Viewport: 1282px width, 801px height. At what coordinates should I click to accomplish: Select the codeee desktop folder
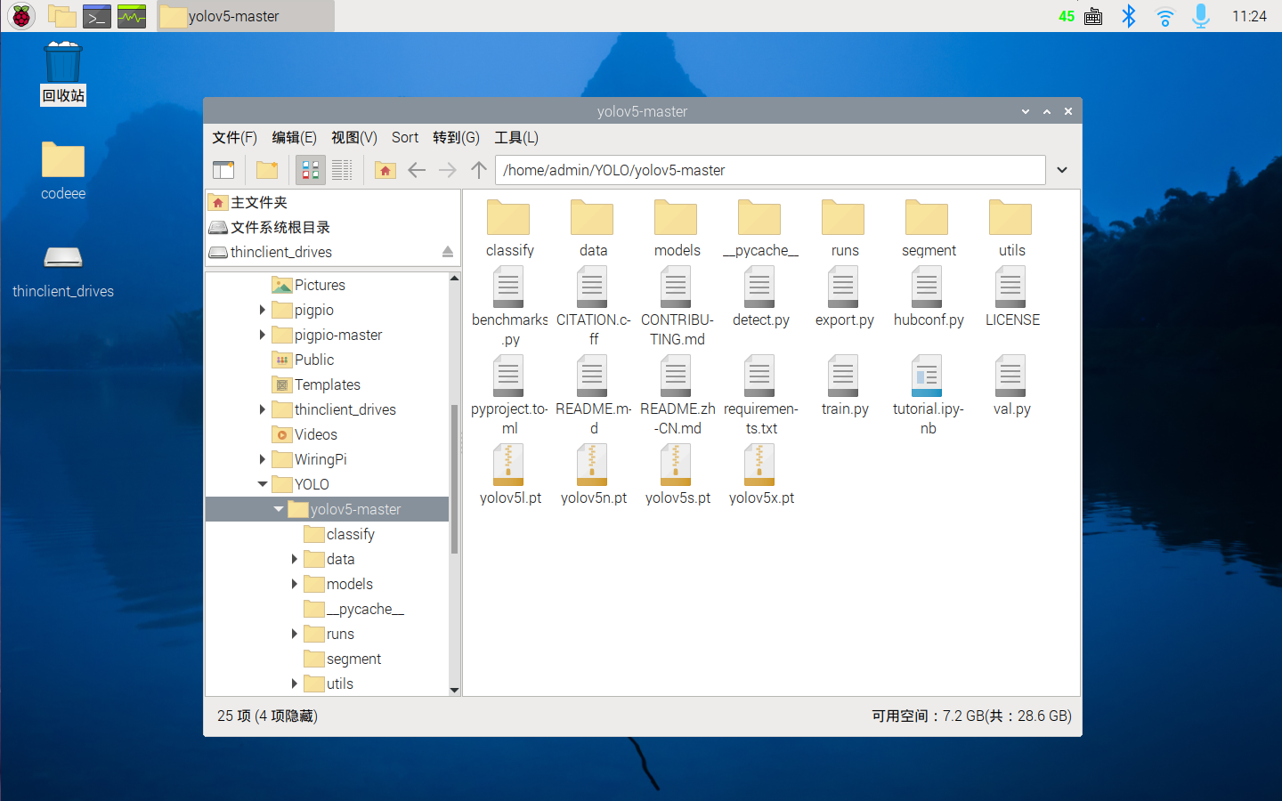point(62,171)
